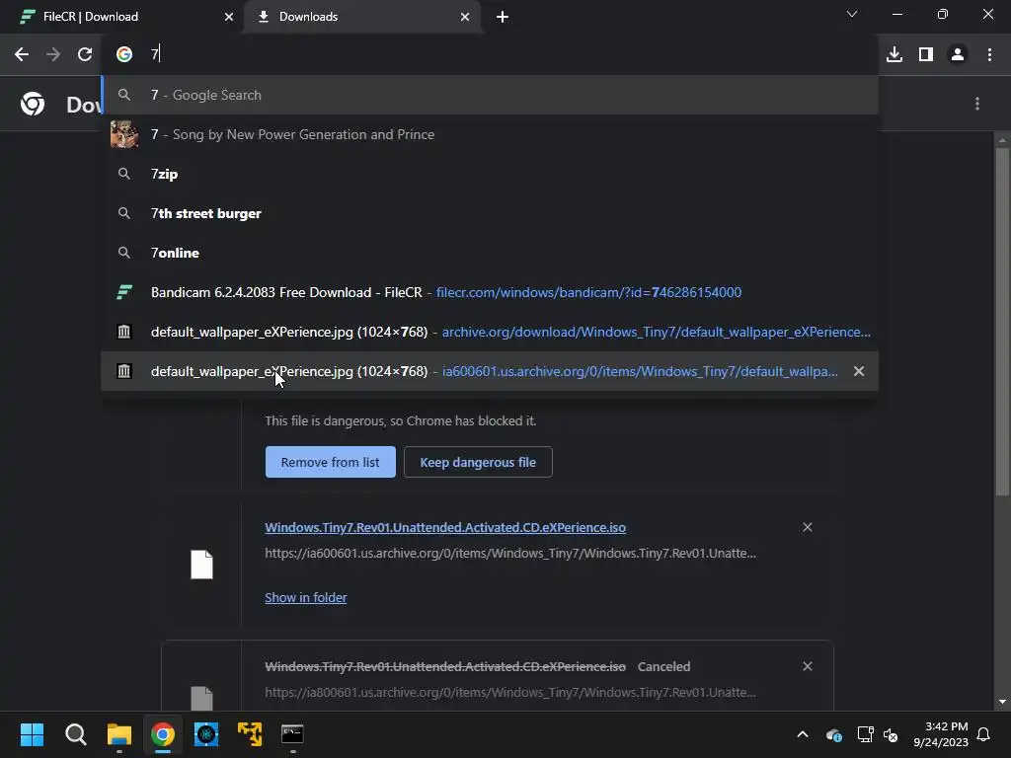Toggle the side panel icon in the toolbar

coord(926,54)
